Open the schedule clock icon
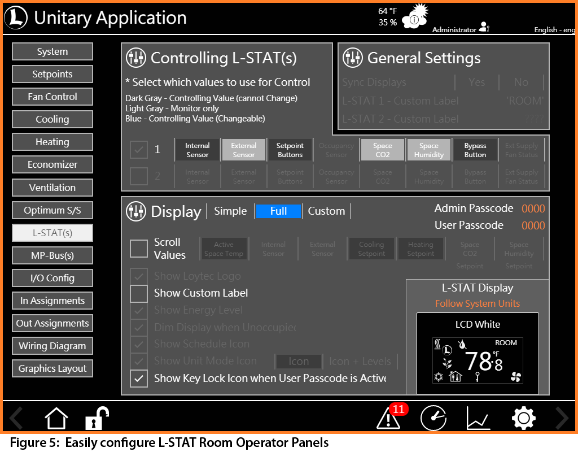The image size is (578, 452). (x=433, y=418)
